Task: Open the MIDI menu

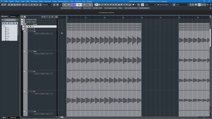Action: point(28,1)
